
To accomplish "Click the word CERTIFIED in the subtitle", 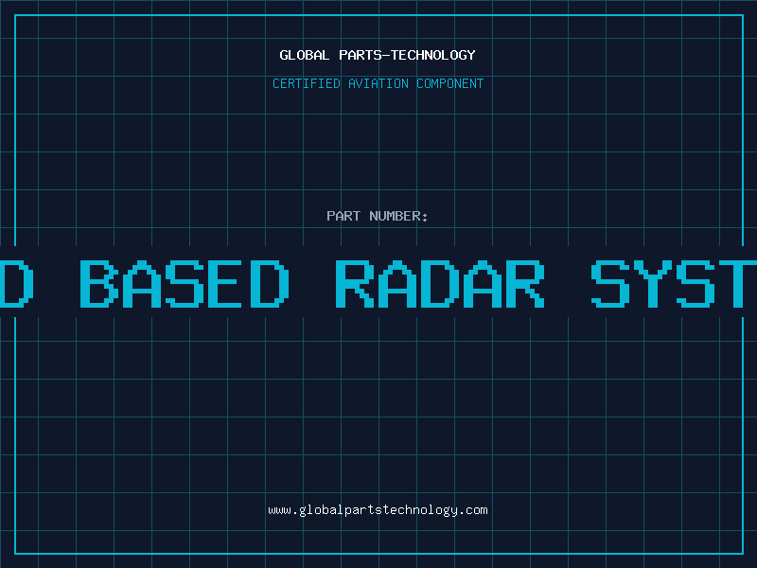I will click(x=306, y=83).
